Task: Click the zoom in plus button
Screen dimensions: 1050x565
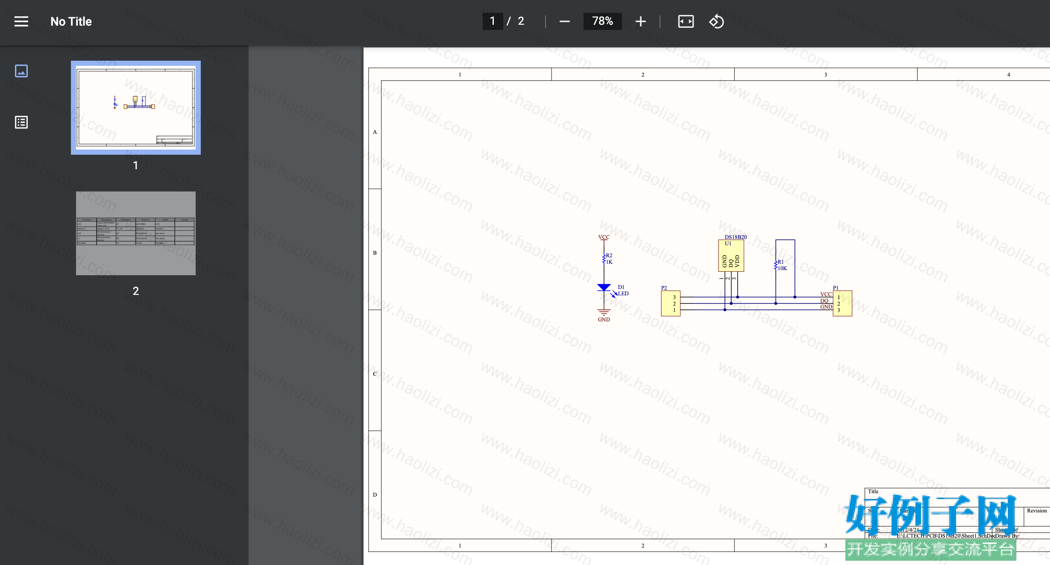Action: pos(640,21)
